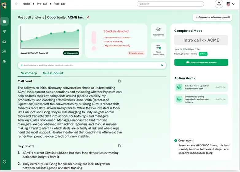Click the 'Completed Meet' heading
The height and width of the screenshot is (172, 240).
(x=188, y=31)
